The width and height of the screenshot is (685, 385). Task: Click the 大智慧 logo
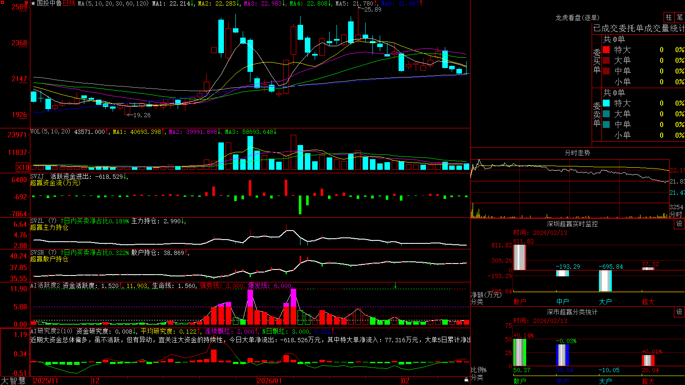(x=13, y=380)
